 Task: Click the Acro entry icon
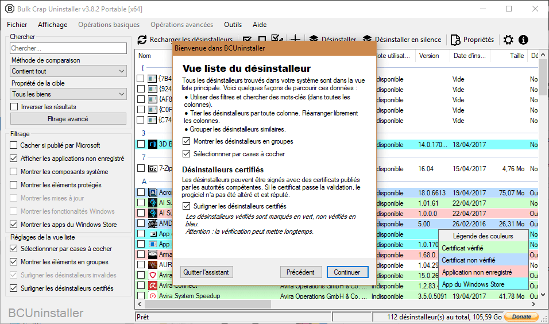click(x=153, y=192)
